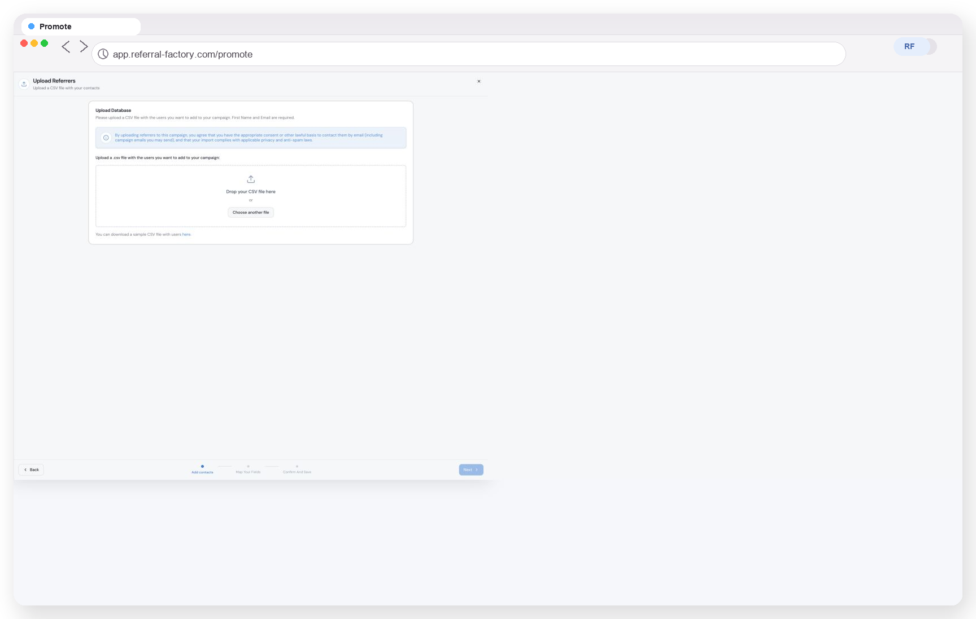
Task: Select the Promote browser tab
Action: [81, 27]
